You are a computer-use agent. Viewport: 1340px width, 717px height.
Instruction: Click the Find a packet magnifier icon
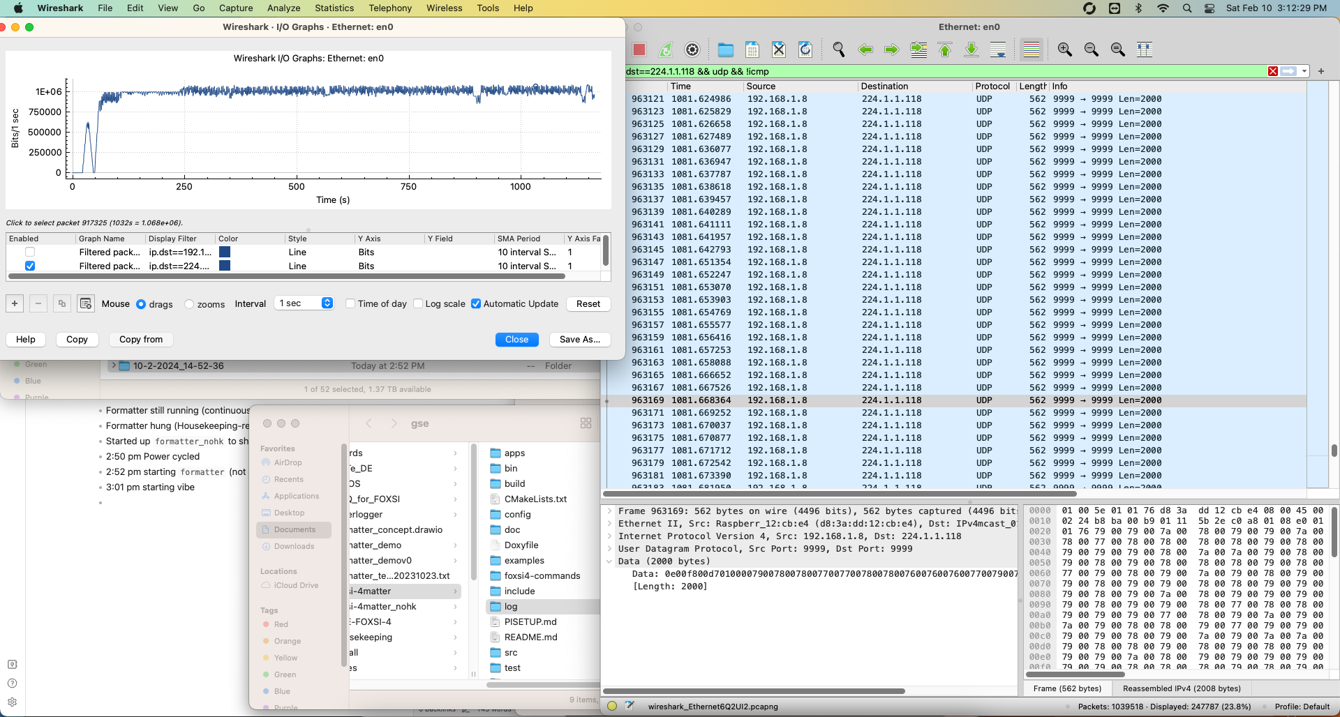[x=839, y=50]
